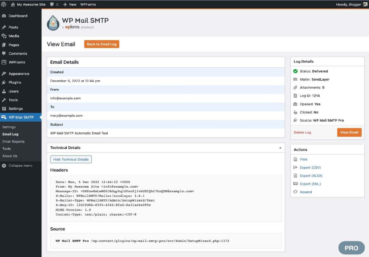Viewport: 369px width, 257px height.
Task: Click the WPForms icon in sidebar
Action: coord(4,62)
